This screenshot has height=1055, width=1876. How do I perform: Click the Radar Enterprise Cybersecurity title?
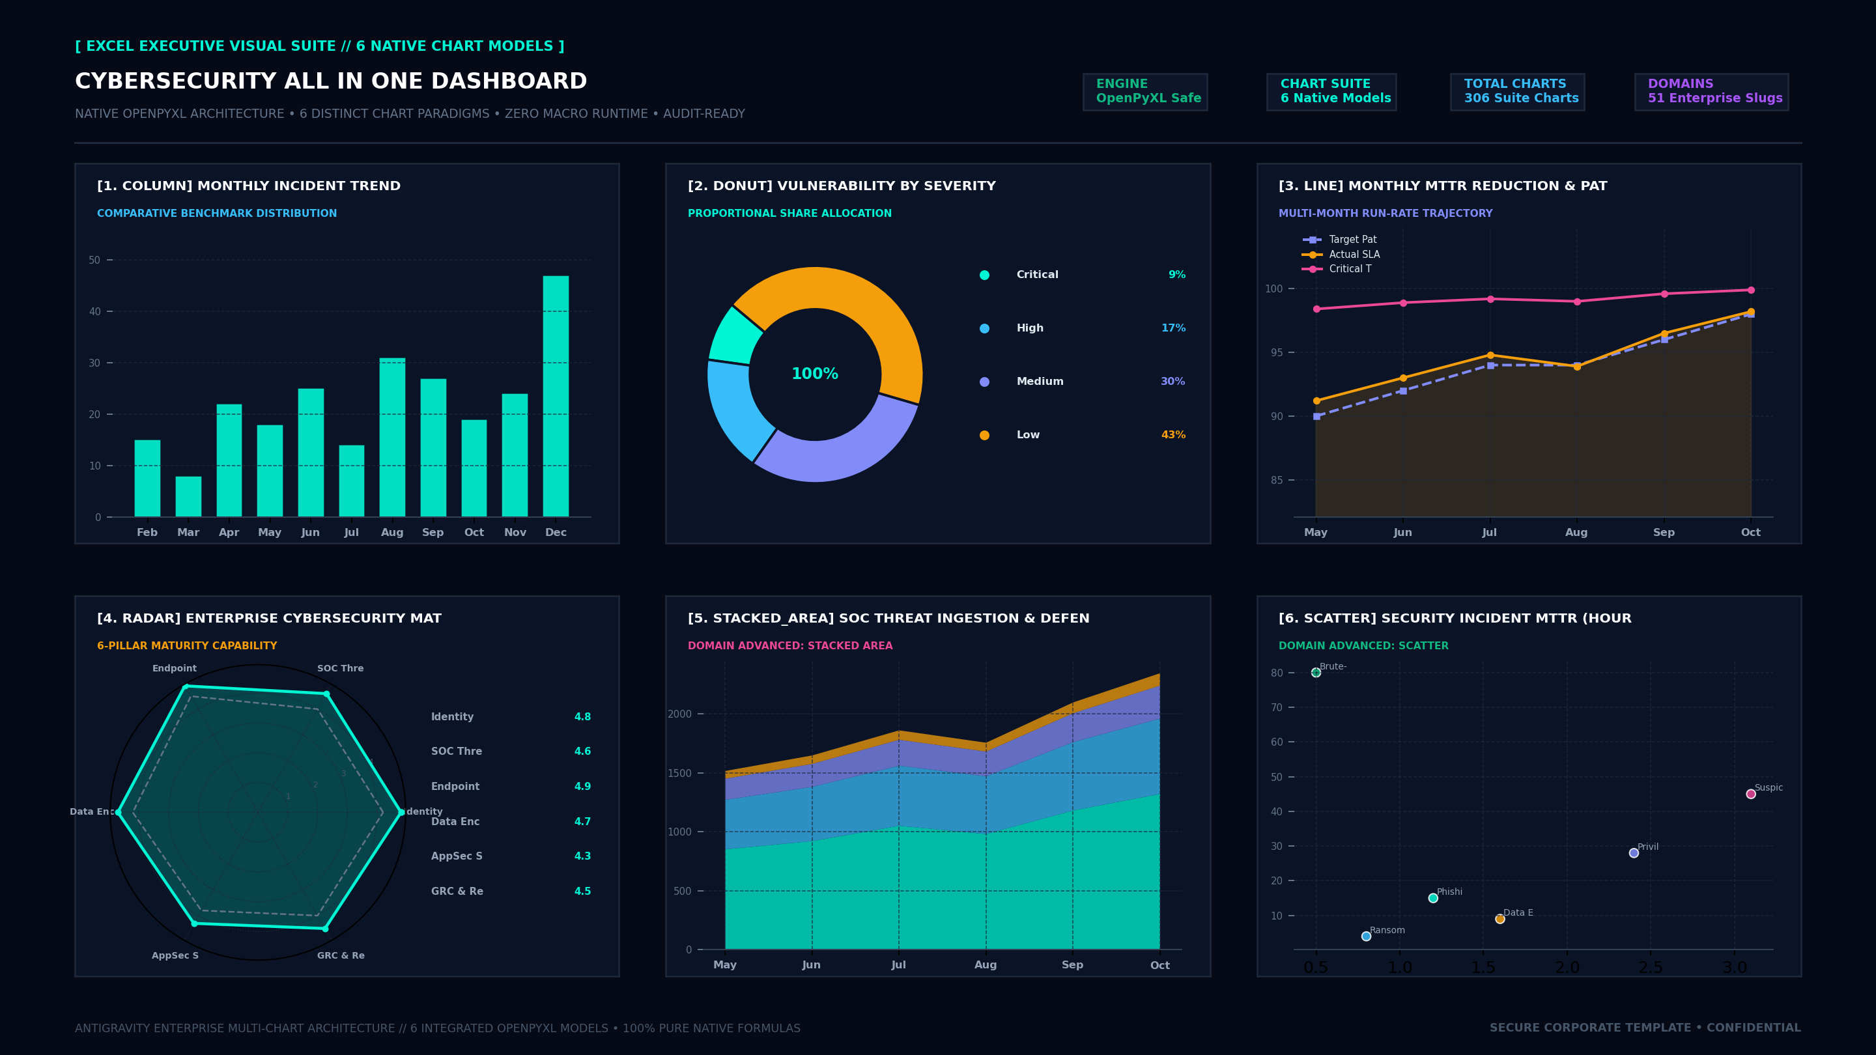(x=270, y=619)
